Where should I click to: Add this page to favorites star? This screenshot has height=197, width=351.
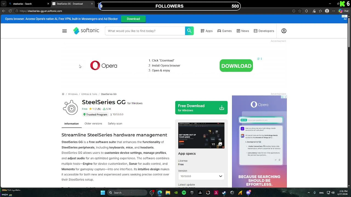point(300,11)
